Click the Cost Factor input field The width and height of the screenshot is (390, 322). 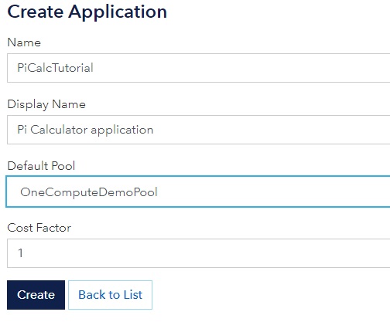tap(198, 253)
